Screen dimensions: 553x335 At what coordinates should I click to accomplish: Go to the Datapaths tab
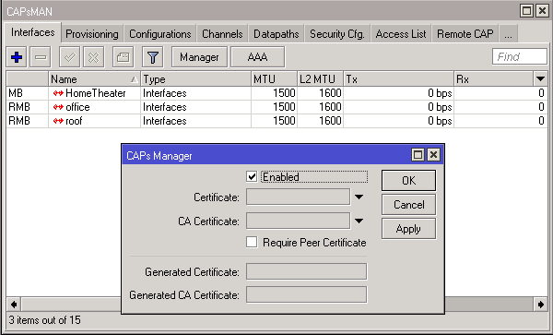[276, 34]
